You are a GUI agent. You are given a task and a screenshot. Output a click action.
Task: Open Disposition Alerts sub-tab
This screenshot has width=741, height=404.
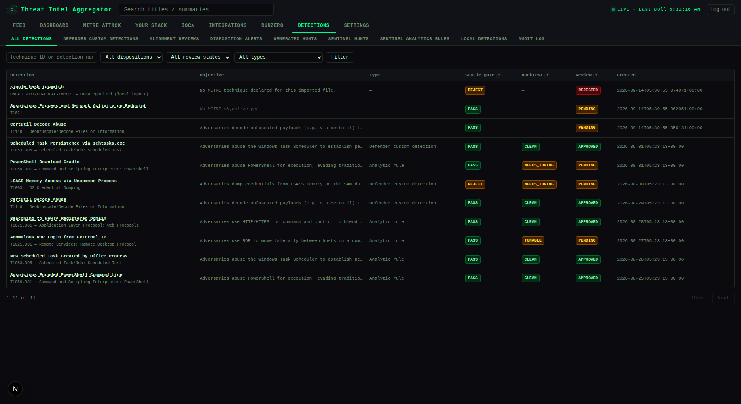point(236,39)
